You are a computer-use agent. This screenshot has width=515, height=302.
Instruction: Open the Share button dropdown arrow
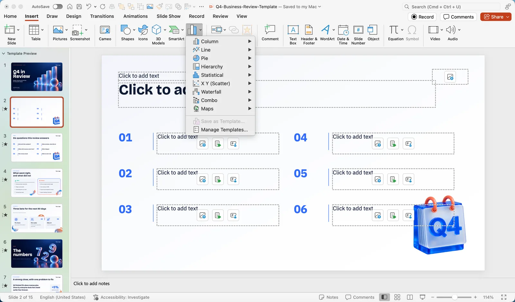[x=508, y=17]
